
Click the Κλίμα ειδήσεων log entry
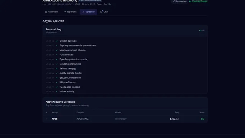[x=67, y=82]
